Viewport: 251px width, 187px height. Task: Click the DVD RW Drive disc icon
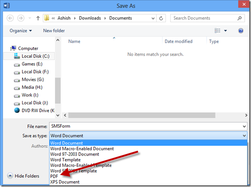[x=17, y=110]
